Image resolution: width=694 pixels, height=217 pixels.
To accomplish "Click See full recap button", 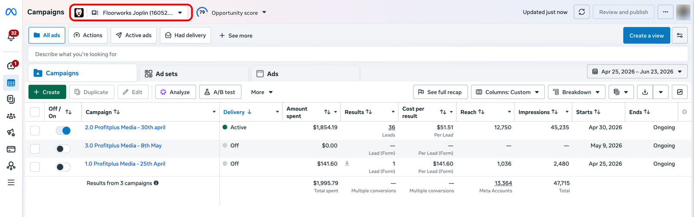I will tap(440, 92).
